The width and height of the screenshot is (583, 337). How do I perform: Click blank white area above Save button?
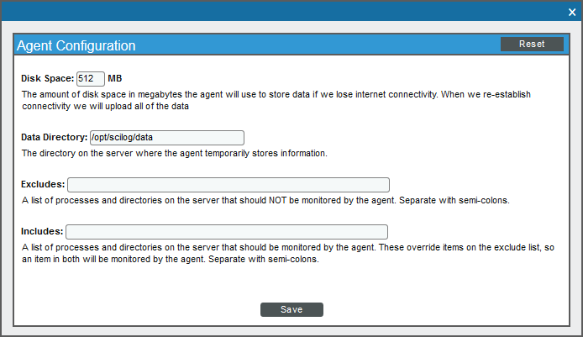pyautogui.click(x=291, y=282)
